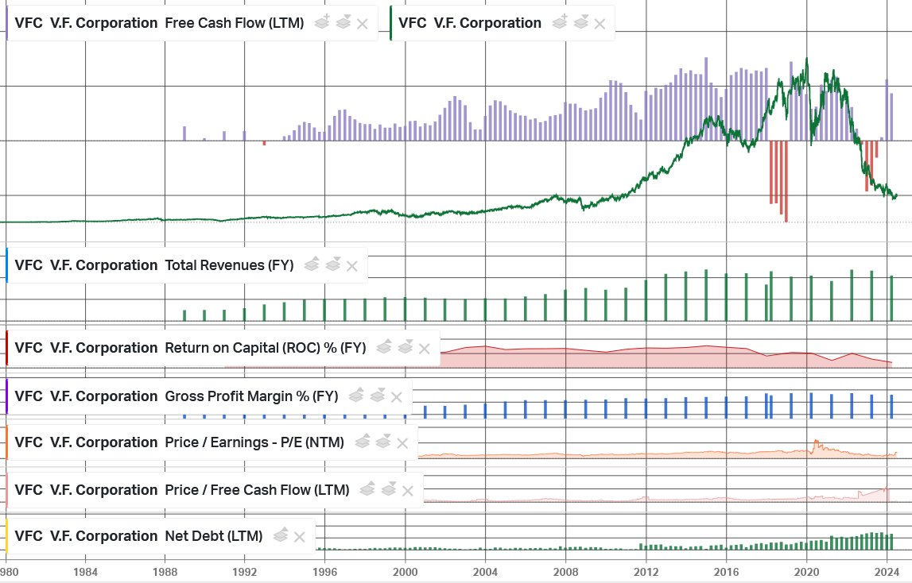Click the 1992 year label on the time axis
Viewport: 912px width, 583px height.
245,572
